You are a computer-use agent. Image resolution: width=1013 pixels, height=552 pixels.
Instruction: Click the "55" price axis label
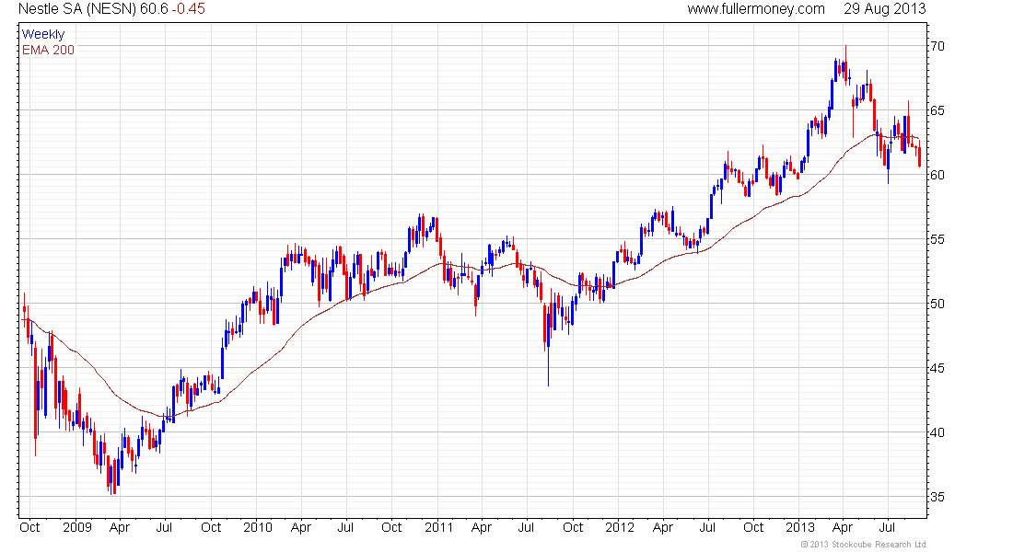(x=937, y=239)
